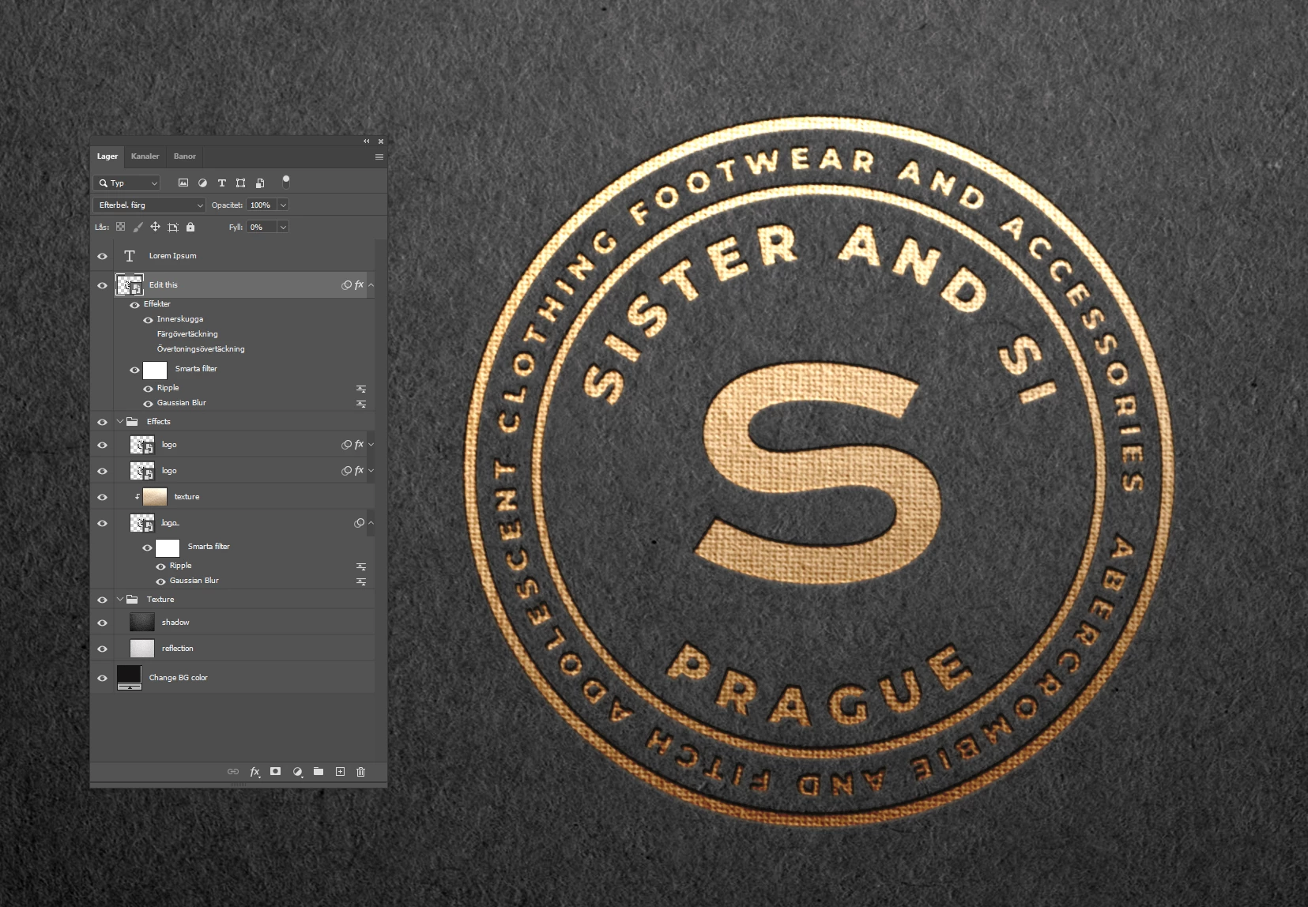
Task: Select the Färgövertäckning effect
Action: coord(187,334)
